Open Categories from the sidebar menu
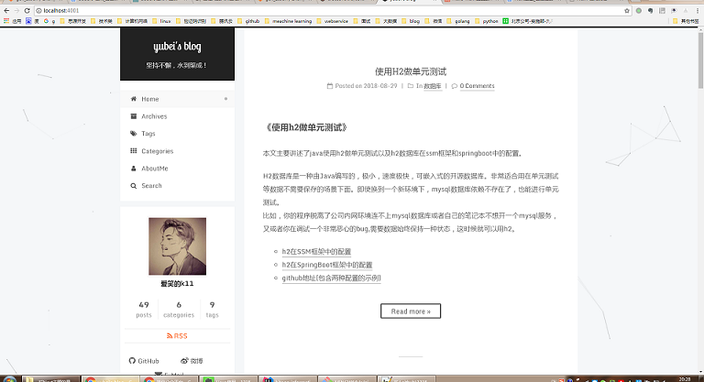The height and width of the screenshot is (382, 704). point(177,151)
